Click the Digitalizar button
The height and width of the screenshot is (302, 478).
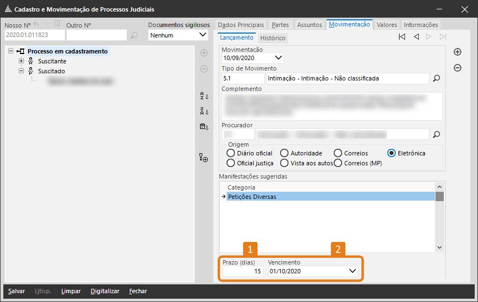[105, 291]
